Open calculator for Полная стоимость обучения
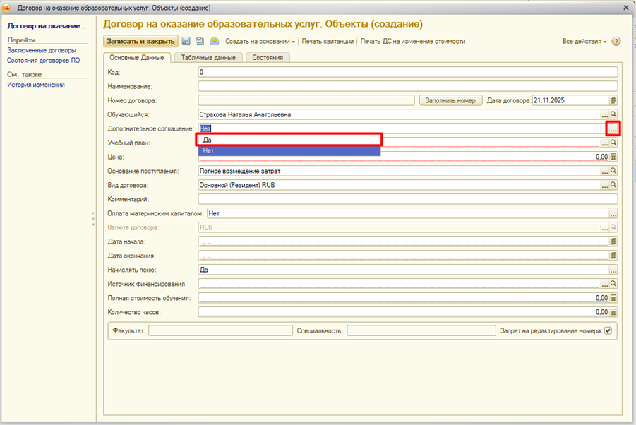Screen dimensions: 636x425 point(613,298)
